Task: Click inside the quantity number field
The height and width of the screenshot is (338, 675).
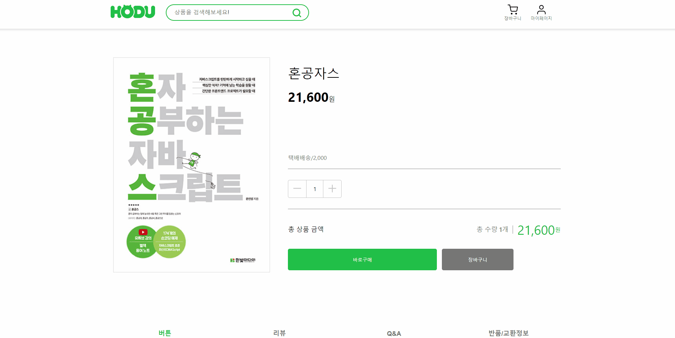Action: [314, 189]
